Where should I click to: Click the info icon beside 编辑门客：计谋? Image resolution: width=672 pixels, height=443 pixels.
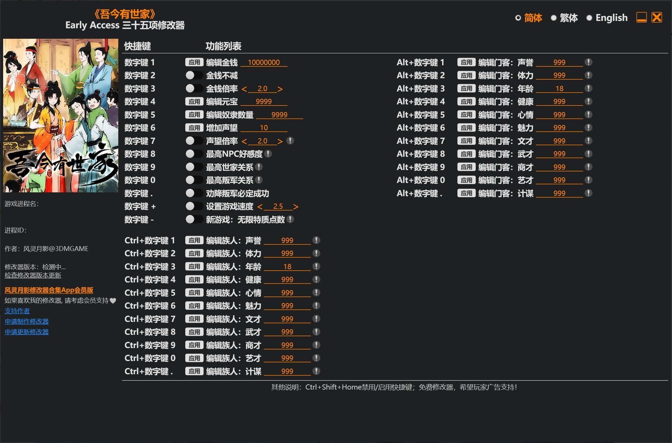click(x=589, y=193)
